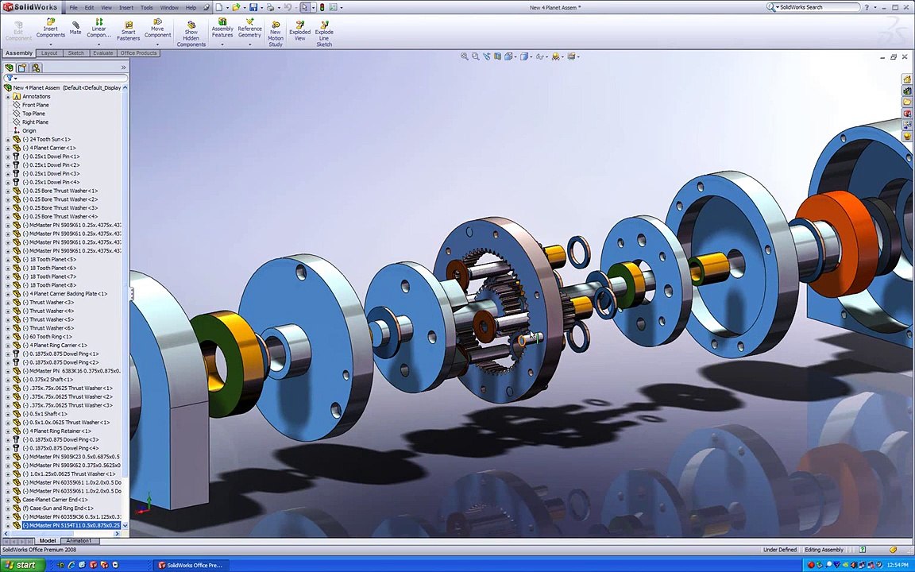The width and height of the screenshot is (915, 572).
Task: Select Case-Planet Carrier End<1> in tree
Action: click(x=55, y=500)
